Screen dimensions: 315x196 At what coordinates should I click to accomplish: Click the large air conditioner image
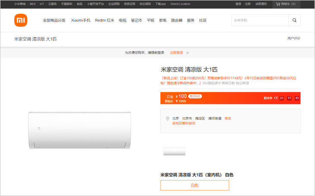[79, 130]
